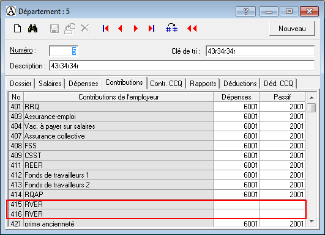Click the new blank document icon

[x=17, y=28]
